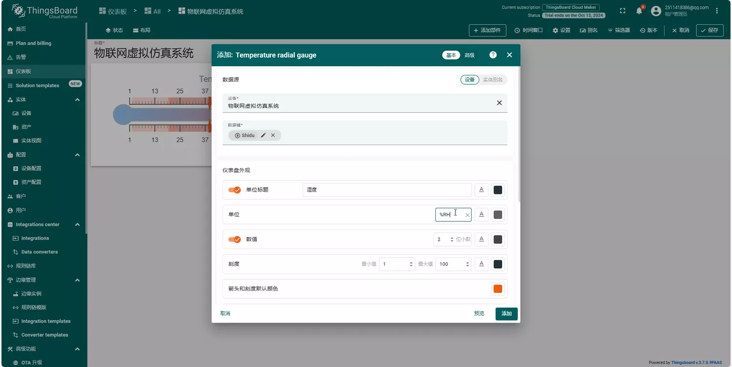Pick the orange arrow and tick color

coord(497,289)
